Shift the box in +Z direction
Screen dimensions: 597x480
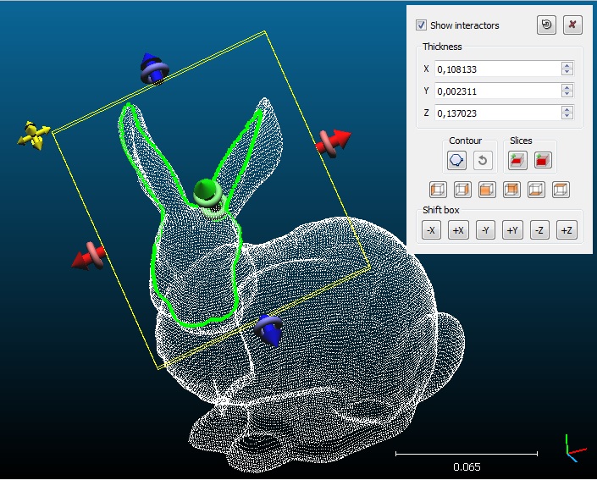click(x=567, y=230)
